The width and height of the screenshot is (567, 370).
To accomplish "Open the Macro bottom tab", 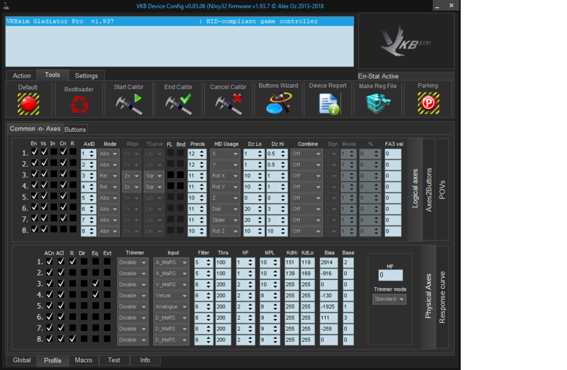I will (84, 360).
